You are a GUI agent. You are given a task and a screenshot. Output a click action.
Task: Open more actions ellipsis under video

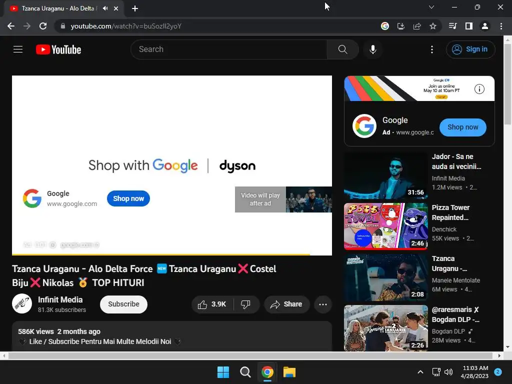[323, 304]
